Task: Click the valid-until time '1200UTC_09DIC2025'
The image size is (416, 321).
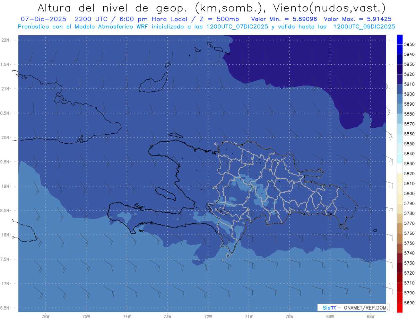Action: 364,27
